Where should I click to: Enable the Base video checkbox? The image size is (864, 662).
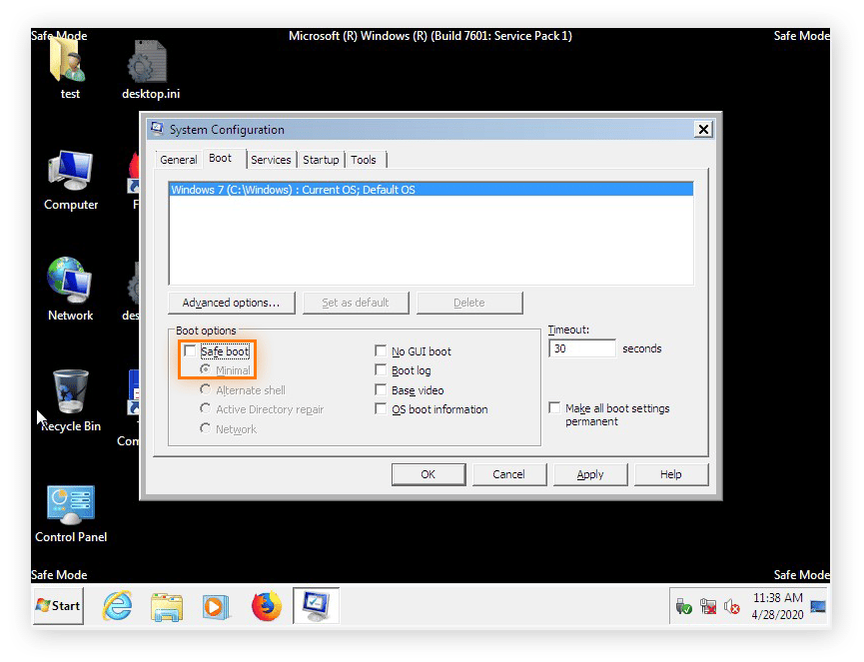coord(381,389)
